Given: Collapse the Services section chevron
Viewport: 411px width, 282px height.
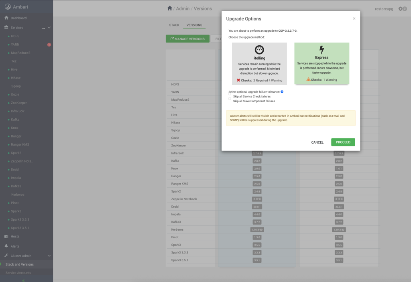Looking at the screenshot, I should coord(49,28).
